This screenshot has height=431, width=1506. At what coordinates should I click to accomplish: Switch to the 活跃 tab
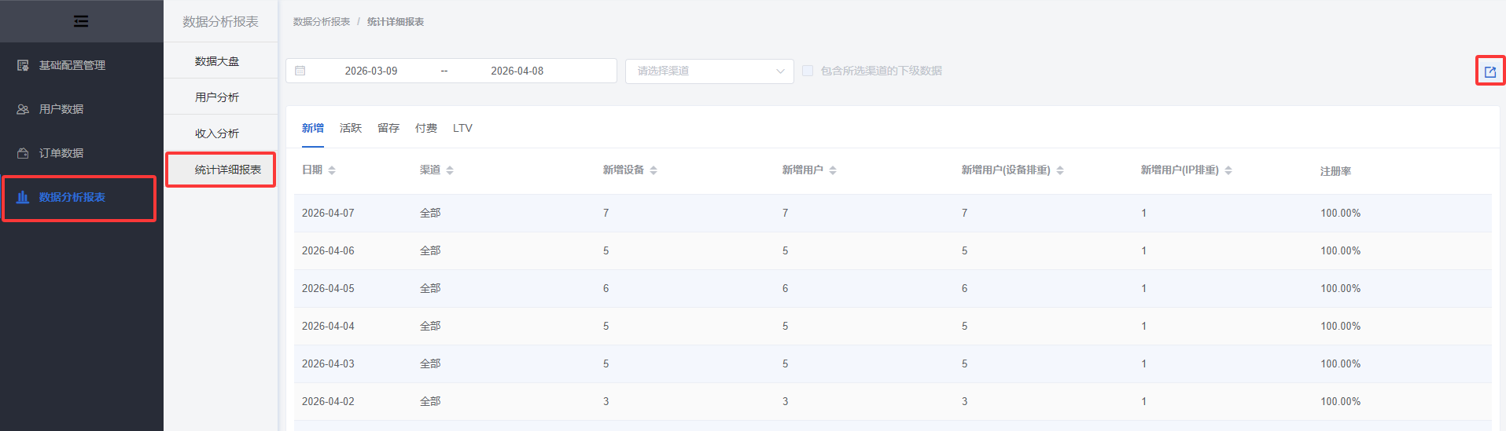pyautogui.click(x=351, y=128)
